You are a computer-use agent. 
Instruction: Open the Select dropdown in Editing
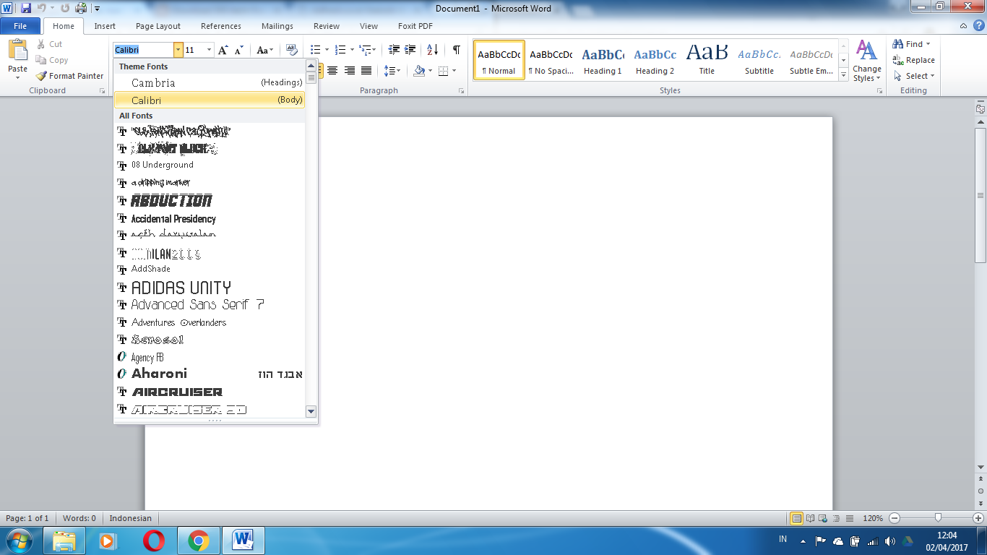coord(914,76)
